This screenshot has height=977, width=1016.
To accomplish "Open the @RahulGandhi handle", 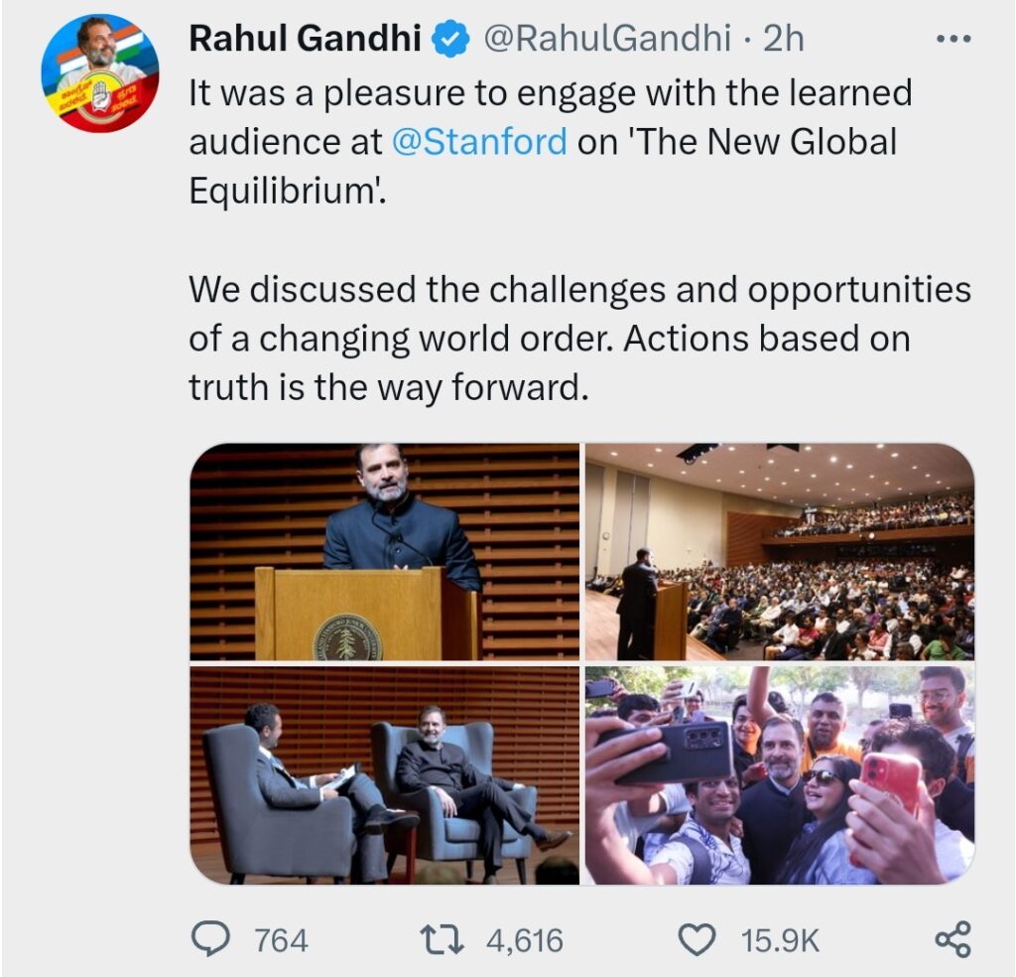I will (608, 39).
